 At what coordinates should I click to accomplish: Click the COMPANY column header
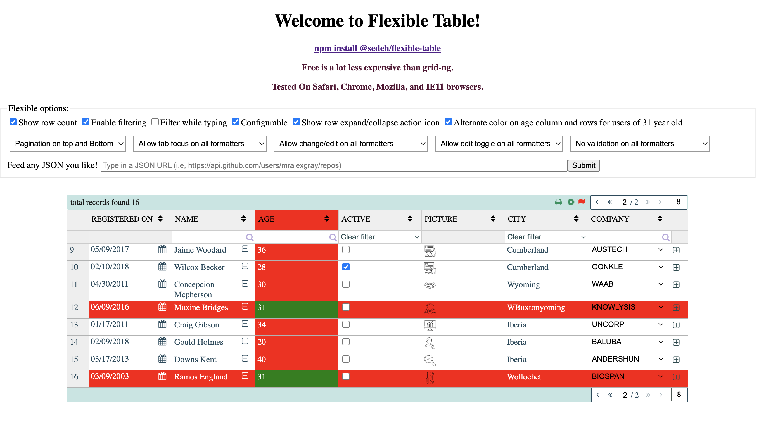tap(610, 219)
